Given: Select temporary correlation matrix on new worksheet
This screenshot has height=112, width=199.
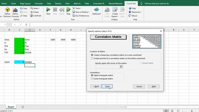Looking at the screenshot, I should pos(92,55).
